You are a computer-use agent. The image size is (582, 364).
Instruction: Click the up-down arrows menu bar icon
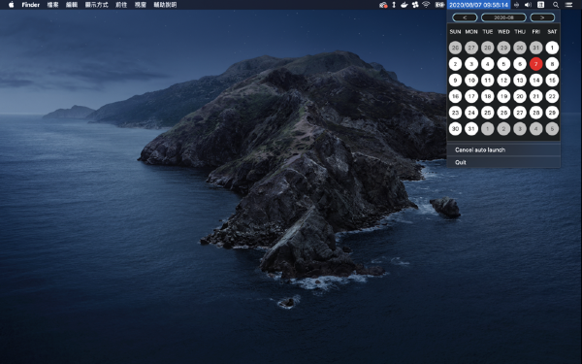(394, 5)
